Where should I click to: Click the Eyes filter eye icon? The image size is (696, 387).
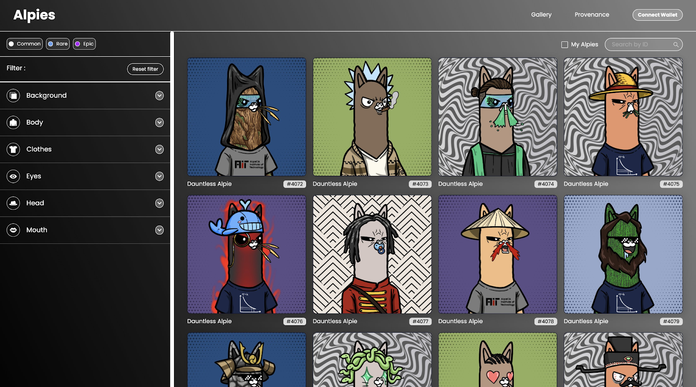[x=13, y=176]
